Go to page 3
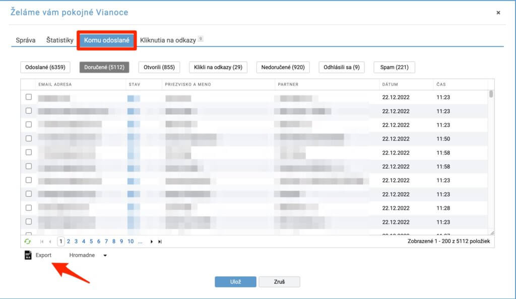The image size is (516, 299). pos(76,242)
